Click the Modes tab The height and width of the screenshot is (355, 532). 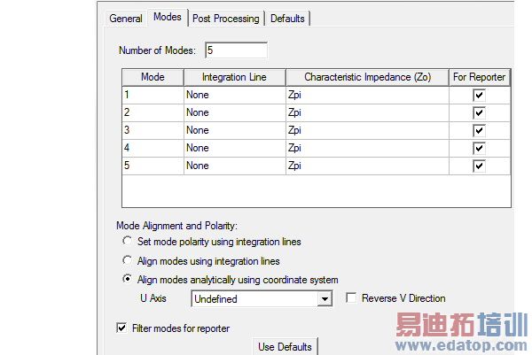coord(167,18)
